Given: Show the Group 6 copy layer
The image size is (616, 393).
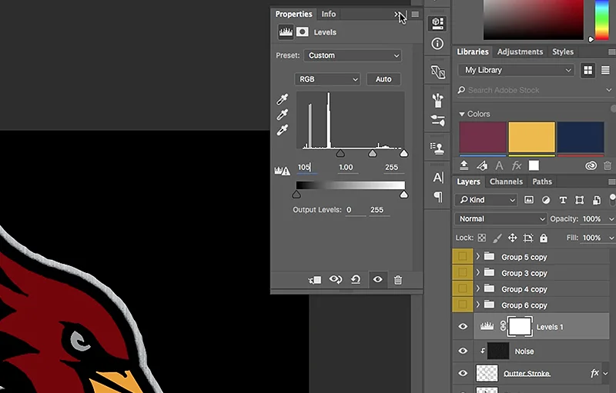Looking at the screenshot, I should click(x=463, y=305).
